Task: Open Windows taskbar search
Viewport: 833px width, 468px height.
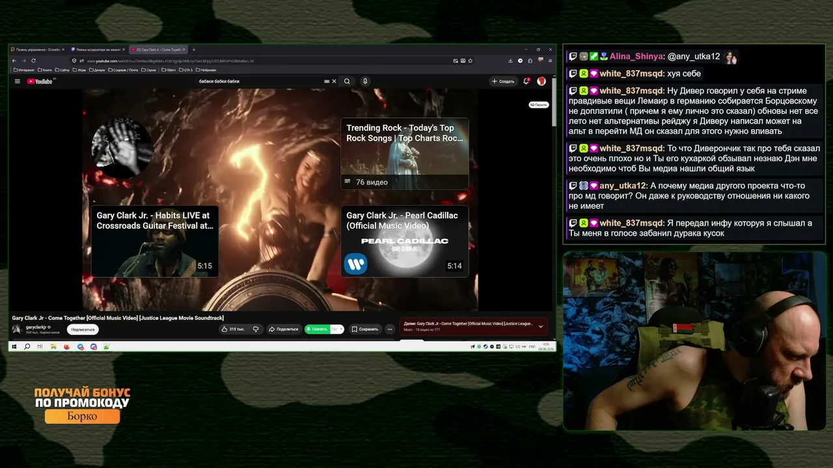Action: click(27, 346)
